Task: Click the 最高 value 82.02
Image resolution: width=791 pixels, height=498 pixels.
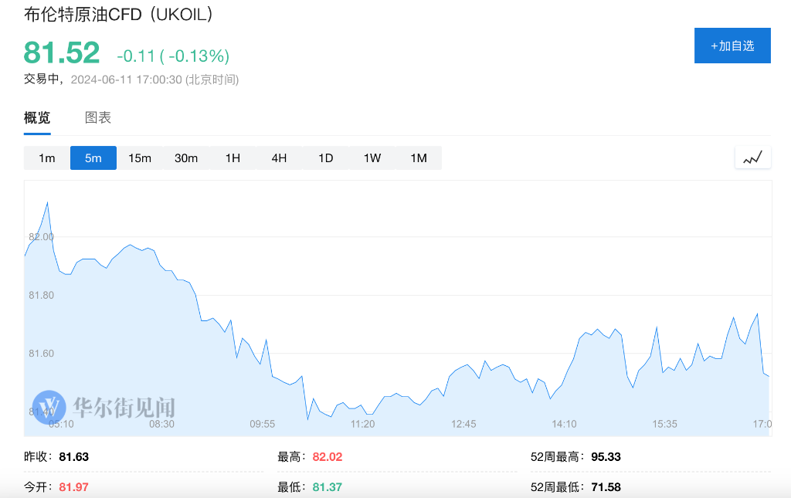Action: click(328, 456)
